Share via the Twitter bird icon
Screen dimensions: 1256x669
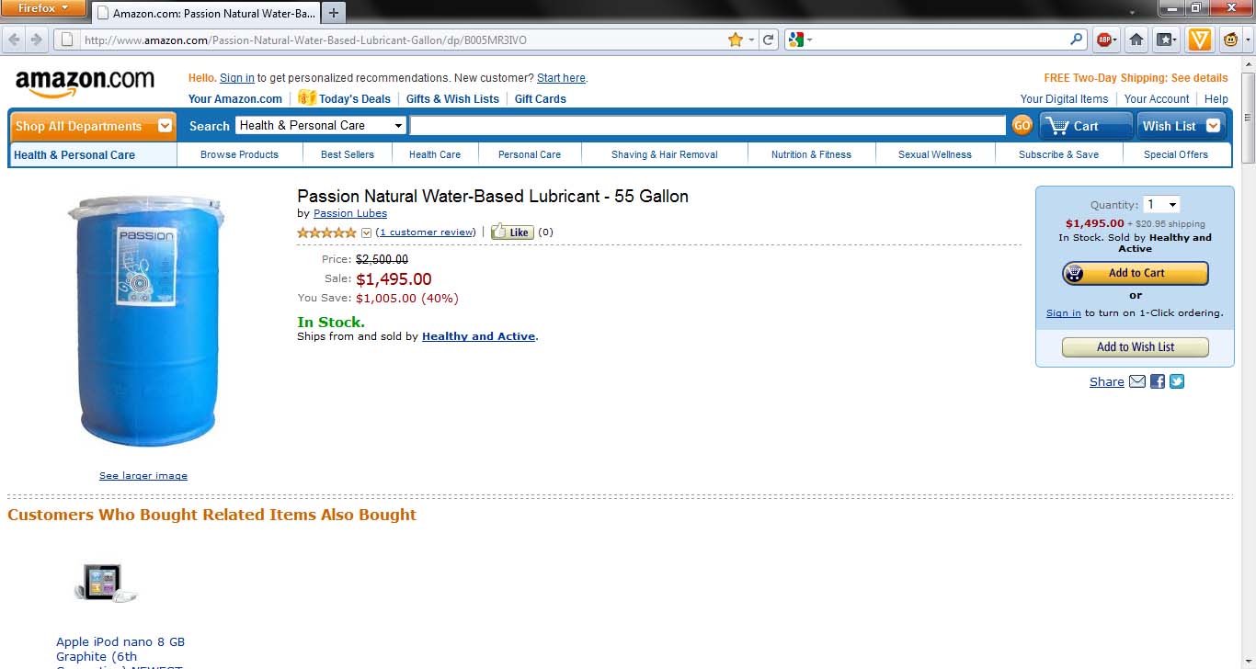(1177, 381)
